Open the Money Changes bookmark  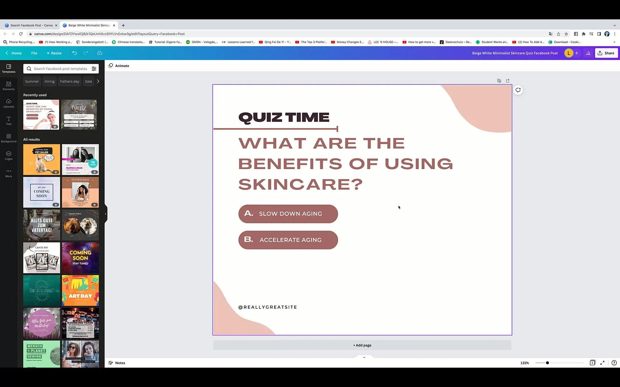point(347,42)
